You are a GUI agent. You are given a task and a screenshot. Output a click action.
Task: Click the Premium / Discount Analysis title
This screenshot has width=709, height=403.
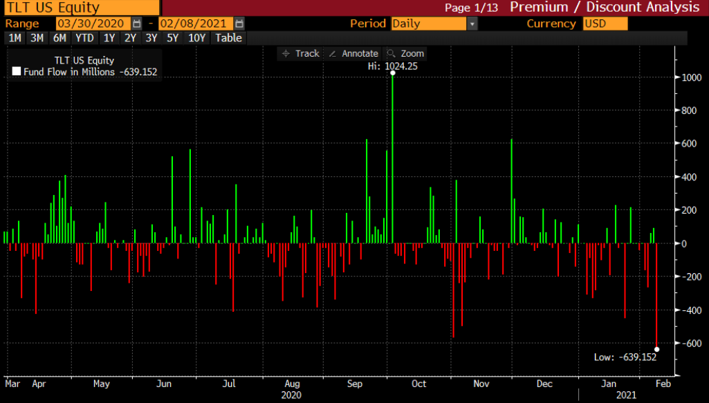605,7
